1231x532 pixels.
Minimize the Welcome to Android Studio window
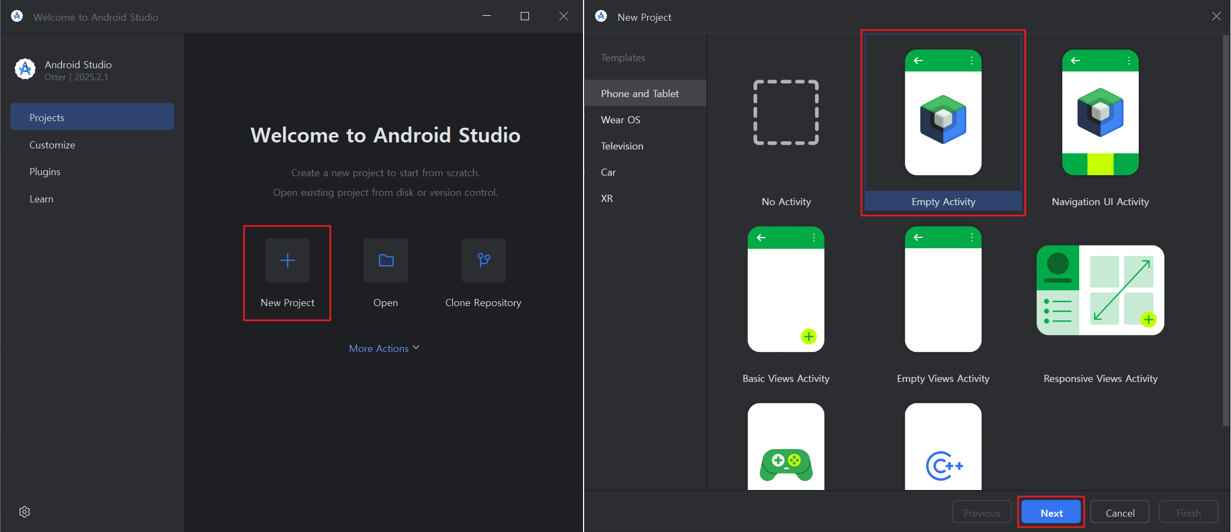(487, 16)
